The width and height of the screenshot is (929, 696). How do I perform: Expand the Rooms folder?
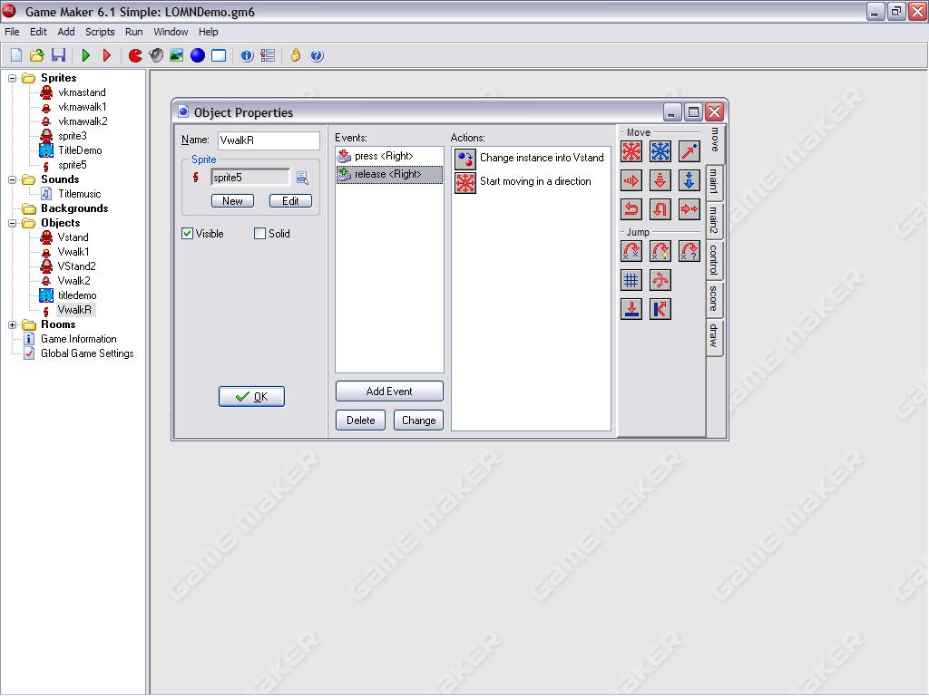[12, 325]
